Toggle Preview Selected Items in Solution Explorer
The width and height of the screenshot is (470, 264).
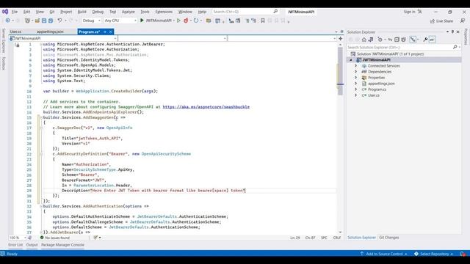tap(432, 40)
